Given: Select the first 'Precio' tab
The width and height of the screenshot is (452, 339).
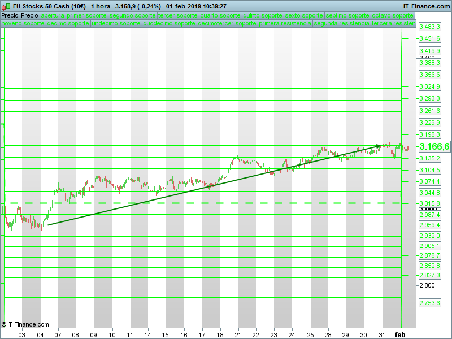Looking at the screenshot, I should point(10,15).
